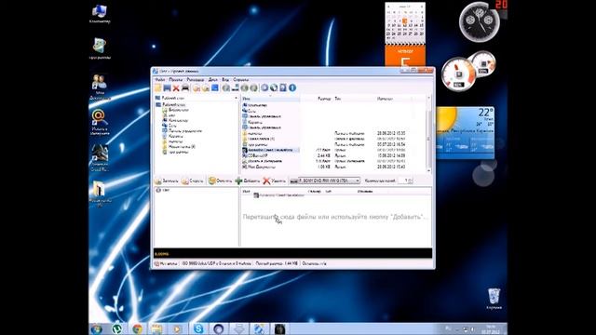The height and width of the screenshot is (335, 596).
Task: Click the file browser vertical scrollbar
Action: click(x=429, y=134)
